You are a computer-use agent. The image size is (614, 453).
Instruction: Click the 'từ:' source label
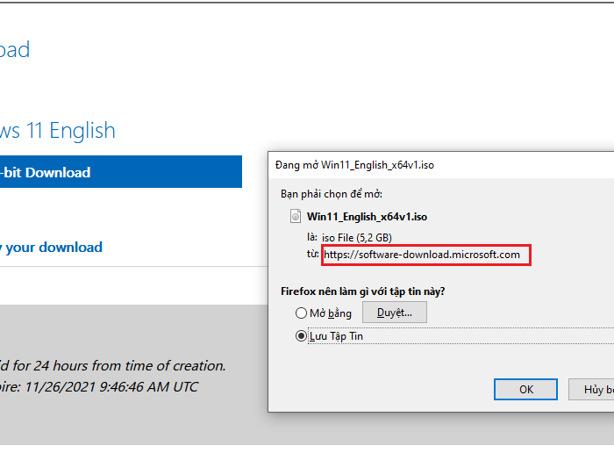pos(313,255)
